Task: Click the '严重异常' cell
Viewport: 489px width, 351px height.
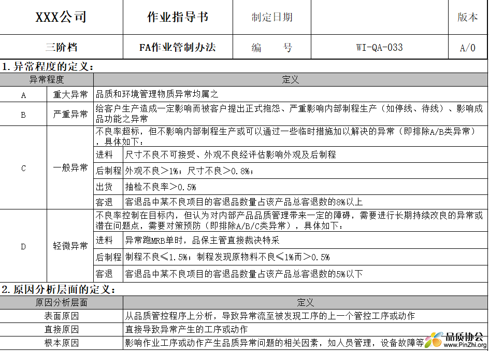Action: pyautogui.click(x=70, y=114)
